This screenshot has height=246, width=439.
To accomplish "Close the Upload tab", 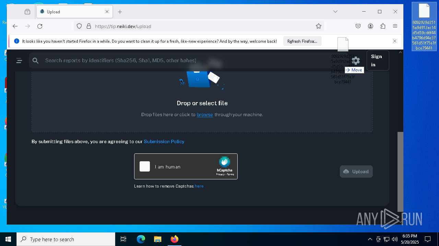I will [107, 12].
